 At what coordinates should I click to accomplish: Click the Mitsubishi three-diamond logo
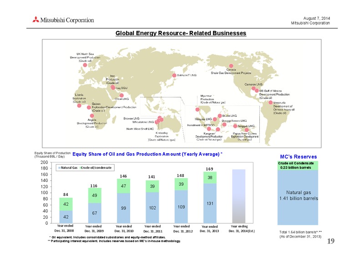point(36,19)
